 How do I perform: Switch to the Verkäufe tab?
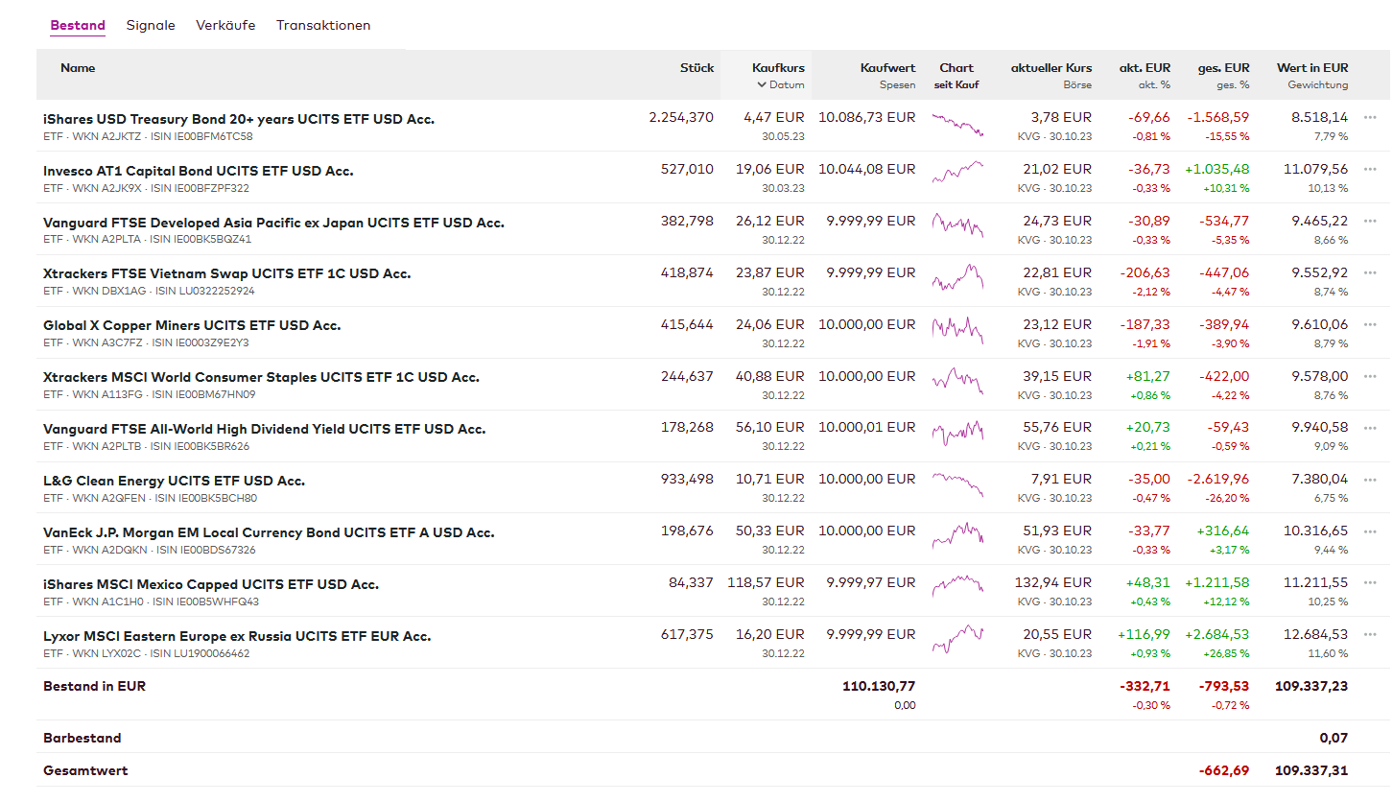click(225, 26)
